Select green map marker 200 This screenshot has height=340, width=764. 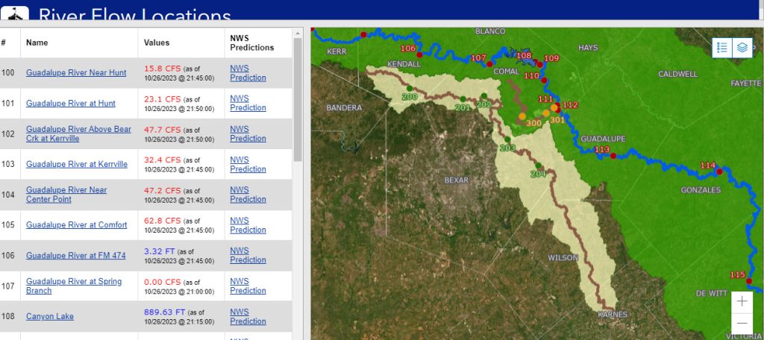click(x=410, y=88)
